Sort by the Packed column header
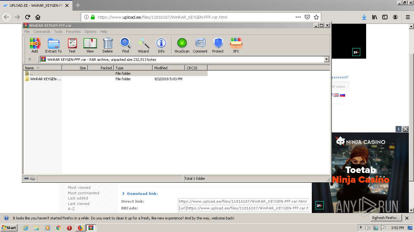The image size is (414, 232). [101, 68]
